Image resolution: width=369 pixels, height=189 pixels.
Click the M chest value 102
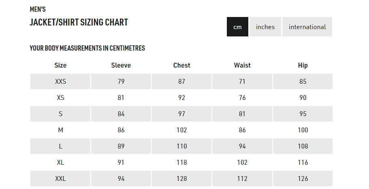point(181,130)
